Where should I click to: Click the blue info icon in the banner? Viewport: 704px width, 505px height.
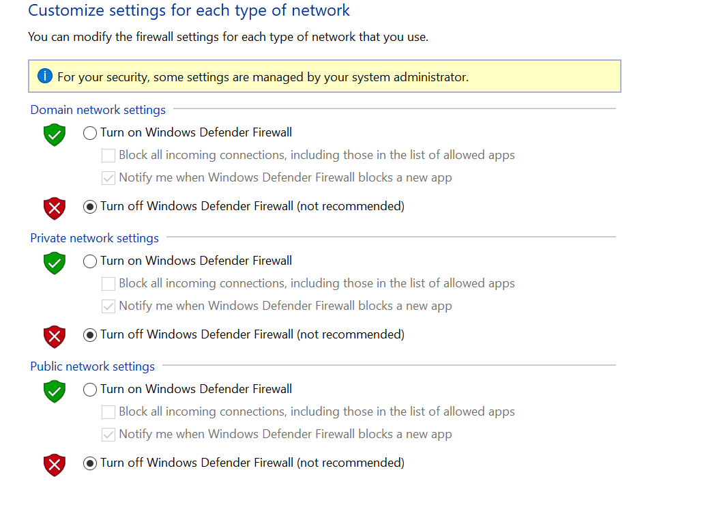tap(45, 76)
